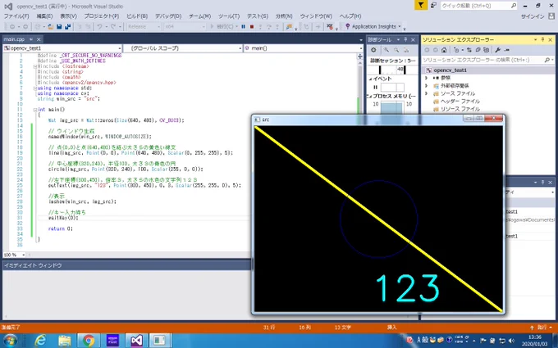Toggle auto-hide pin on Diagnostic Tools panel
This screenshot has height=348, width=558.
pyautogui.click(x=405, y=39)
